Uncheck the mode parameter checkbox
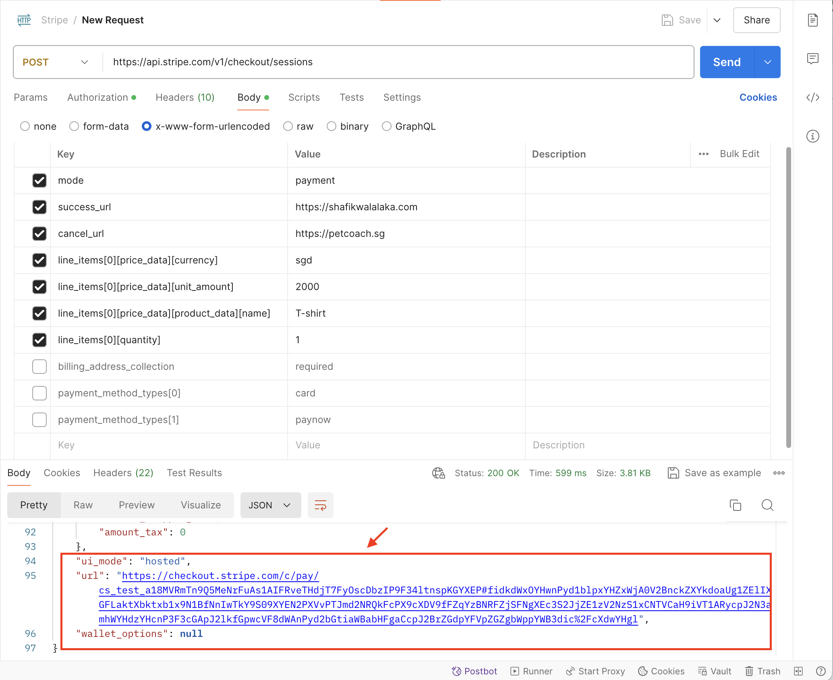This screenshot has width=833, height=680. (x=39, y=180)
